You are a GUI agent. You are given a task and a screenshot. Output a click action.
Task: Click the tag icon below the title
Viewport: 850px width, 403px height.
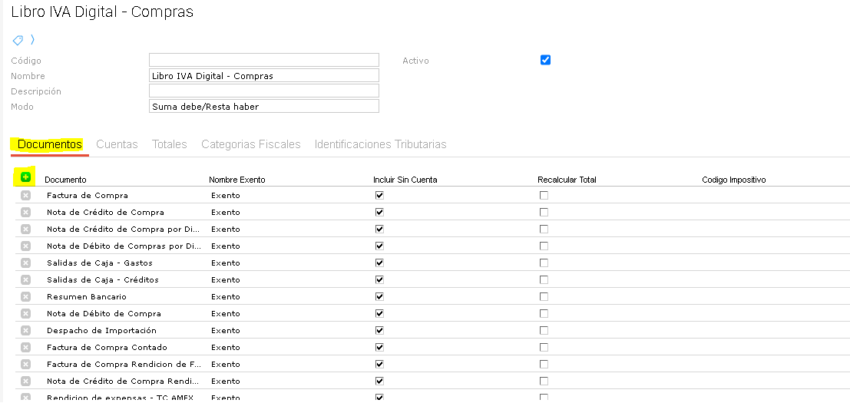[18, 40]
